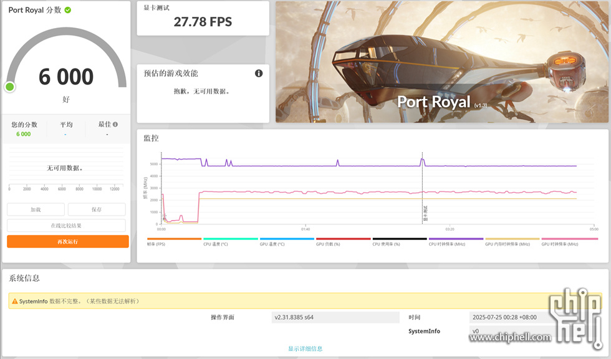Click the Port Royal 分数 title

click(35, 10)
